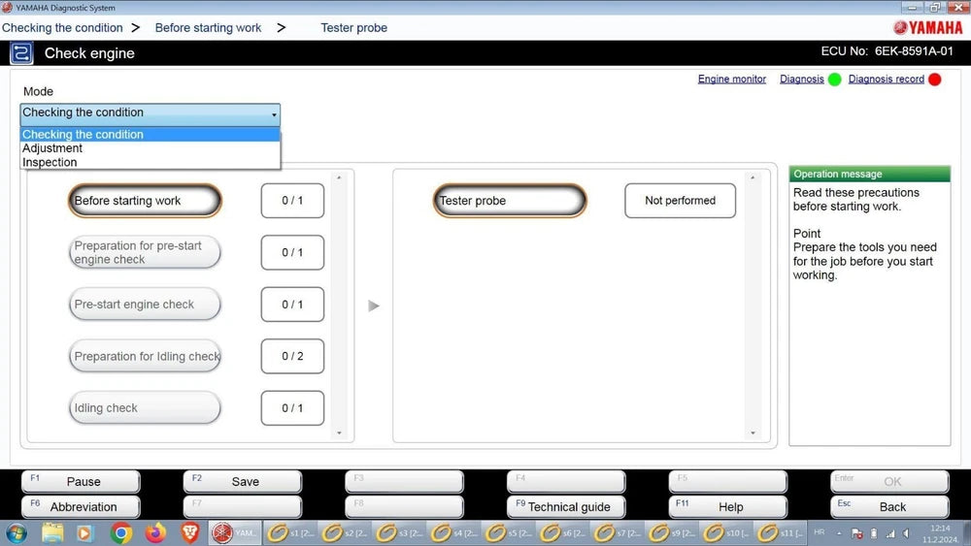Click the F1 Pause button
The image size is (971, 546).
pos(81,481)
